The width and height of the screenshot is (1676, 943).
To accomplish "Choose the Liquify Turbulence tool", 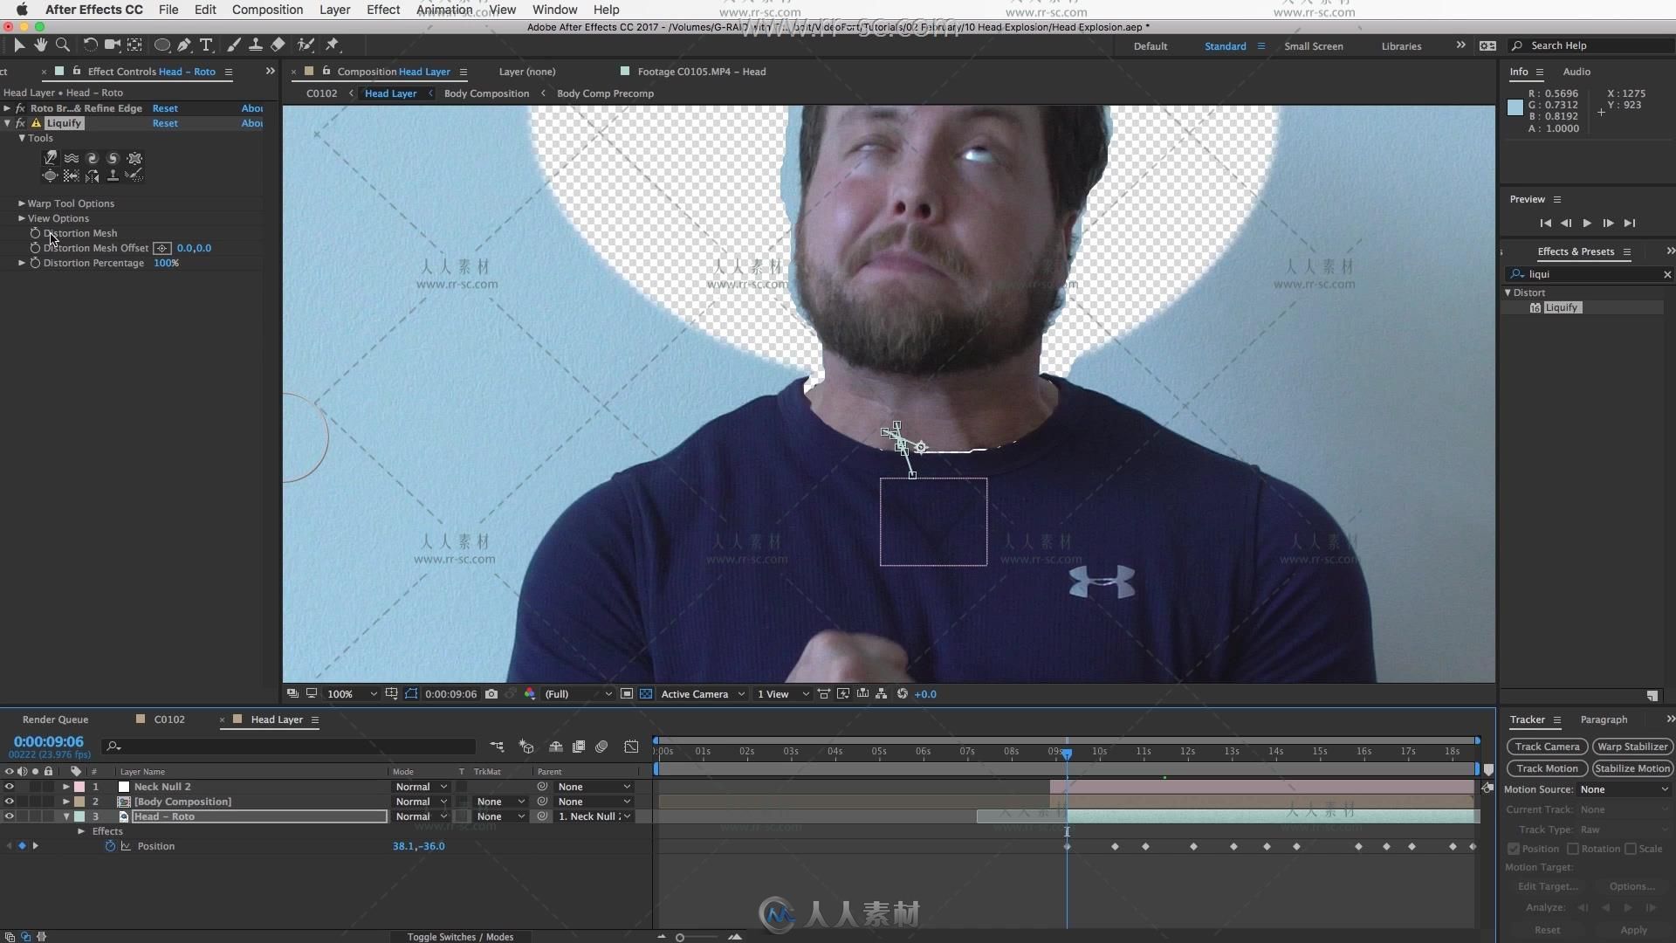I will coord(72,158).
